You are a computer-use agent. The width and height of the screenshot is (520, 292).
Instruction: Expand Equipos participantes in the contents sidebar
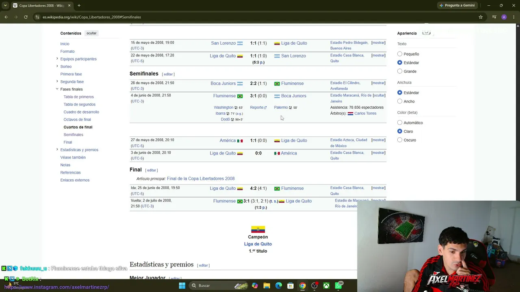pyautogui.click(x=57, y=59)
